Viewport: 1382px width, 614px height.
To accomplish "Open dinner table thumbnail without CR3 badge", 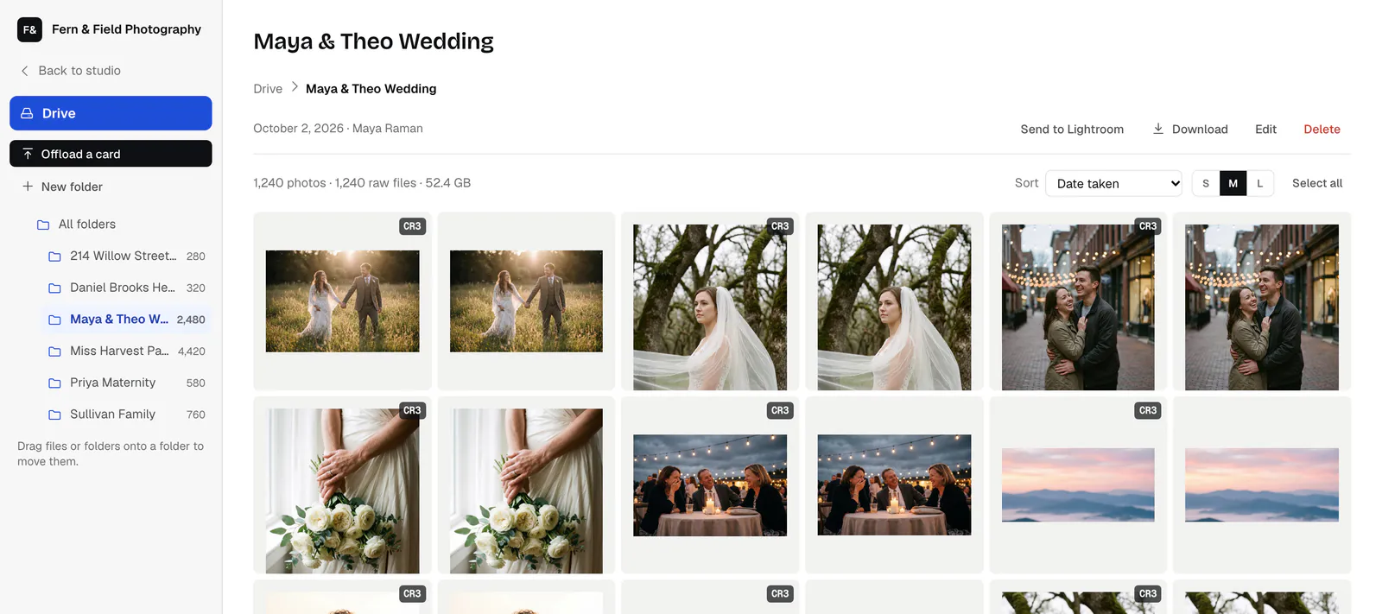I will (894, 485).
